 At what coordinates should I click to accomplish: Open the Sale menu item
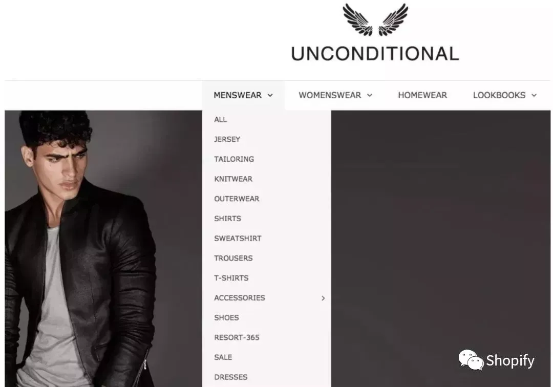tap(223, 357)
